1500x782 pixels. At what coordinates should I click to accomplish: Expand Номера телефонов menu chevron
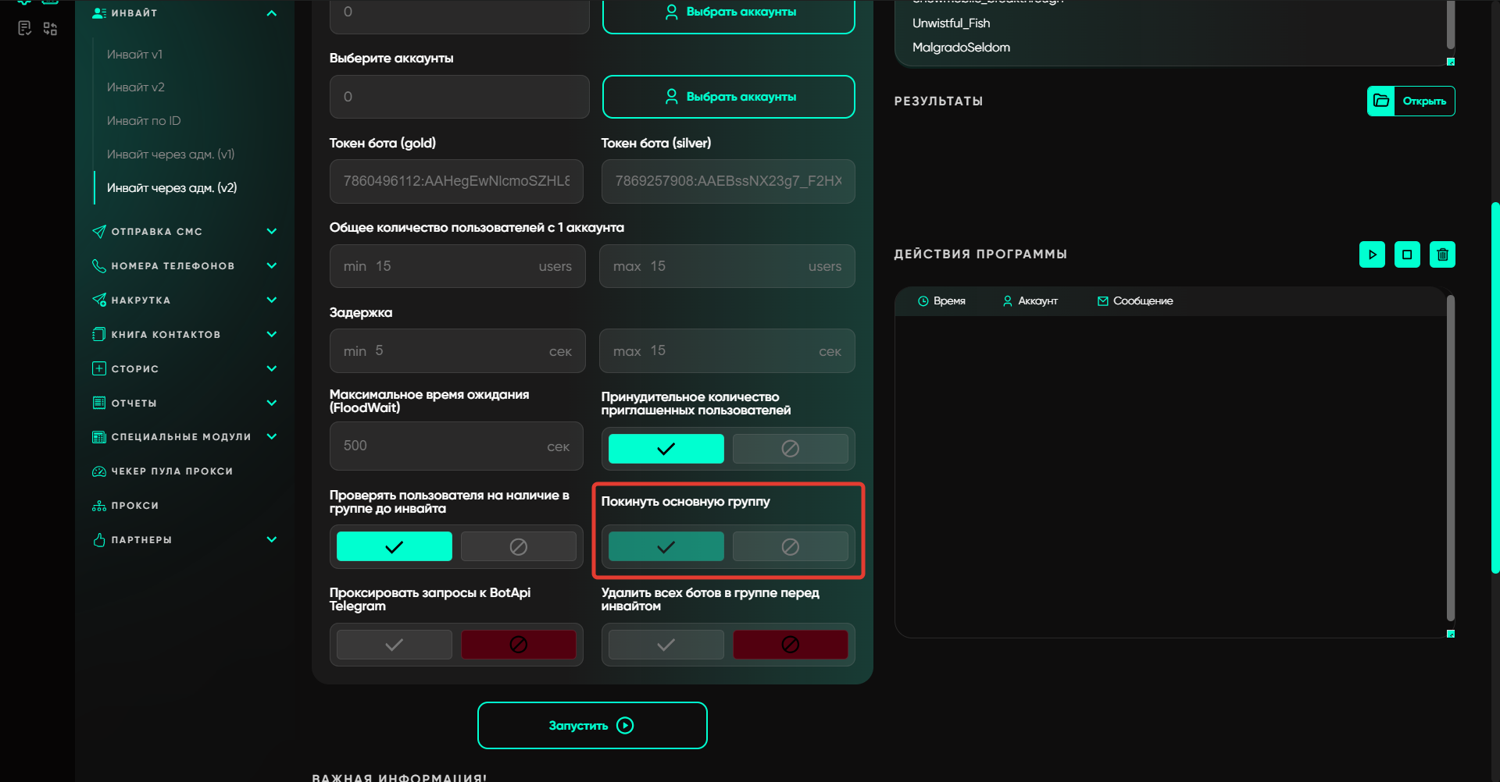coord(271,266)
